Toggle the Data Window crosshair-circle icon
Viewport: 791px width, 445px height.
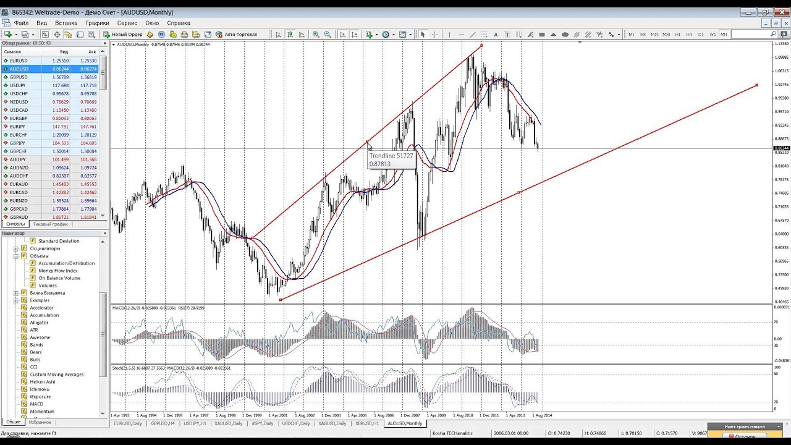pos(57,35)
